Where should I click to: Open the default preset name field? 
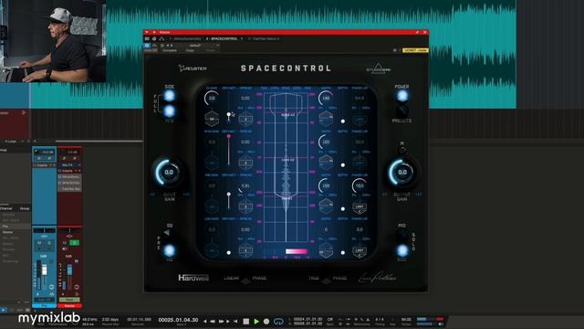[x=195, y=46]
